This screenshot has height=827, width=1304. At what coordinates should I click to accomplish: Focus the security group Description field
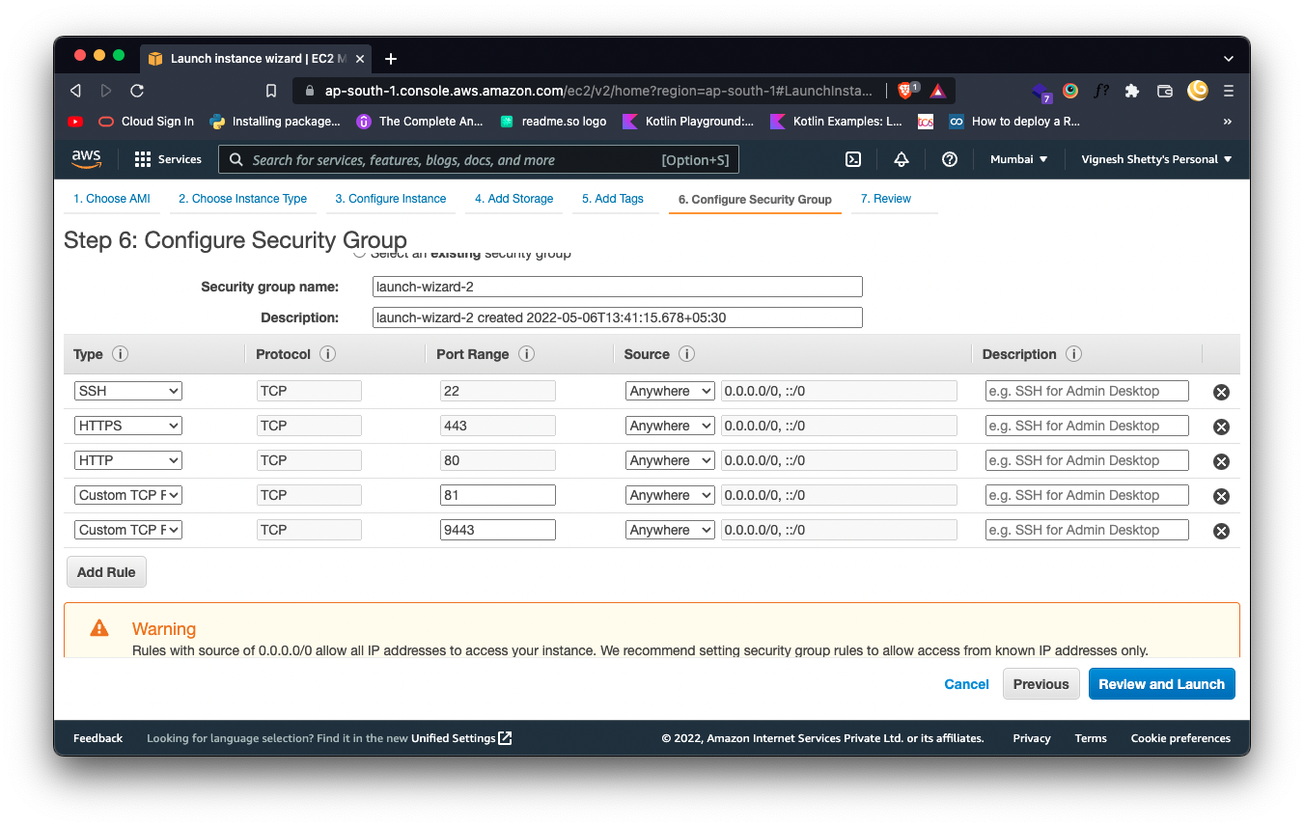(618, 317)
